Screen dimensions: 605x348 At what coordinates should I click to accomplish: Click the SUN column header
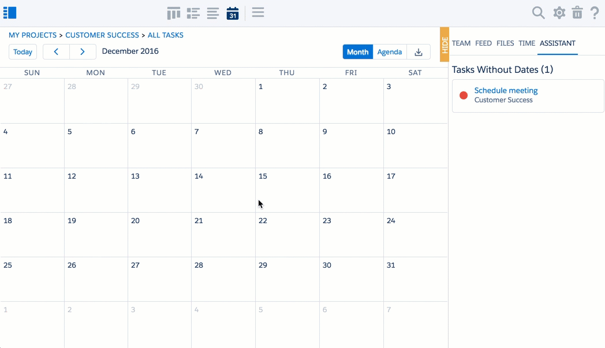tap(32, 73)
